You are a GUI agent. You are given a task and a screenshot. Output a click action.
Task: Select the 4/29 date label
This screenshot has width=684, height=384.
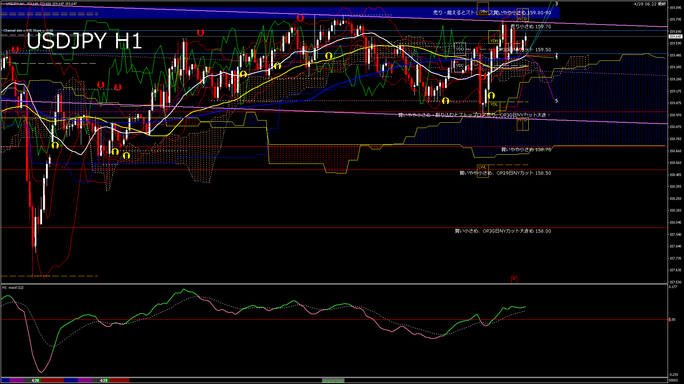click(104, 380)
